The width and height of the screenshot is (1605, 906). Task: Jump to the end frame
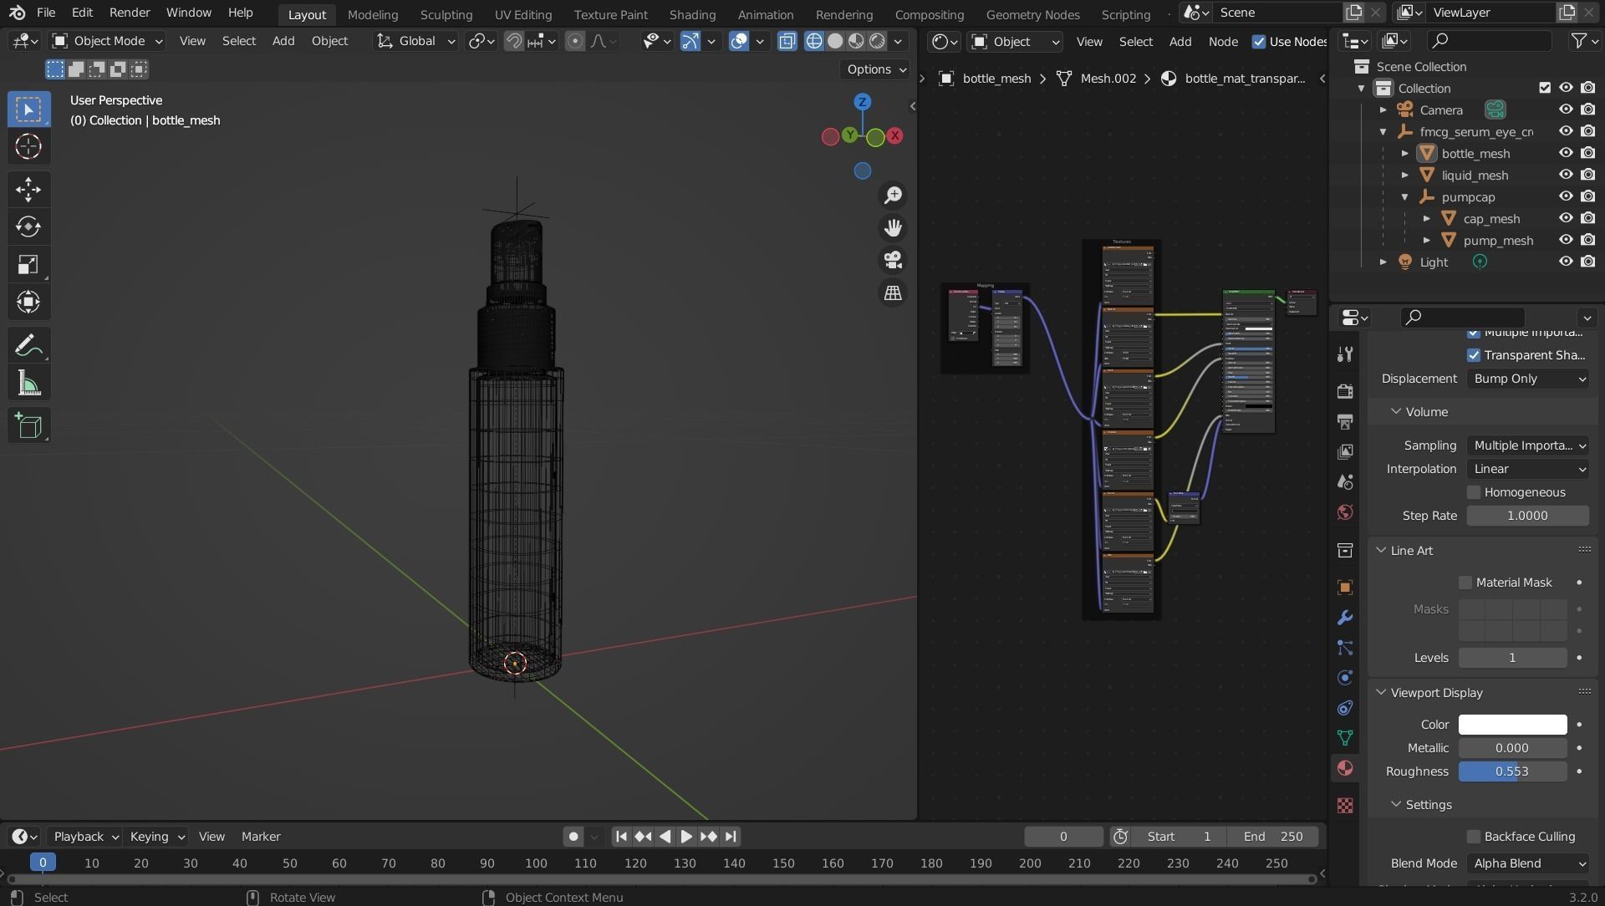coord(731,837)
